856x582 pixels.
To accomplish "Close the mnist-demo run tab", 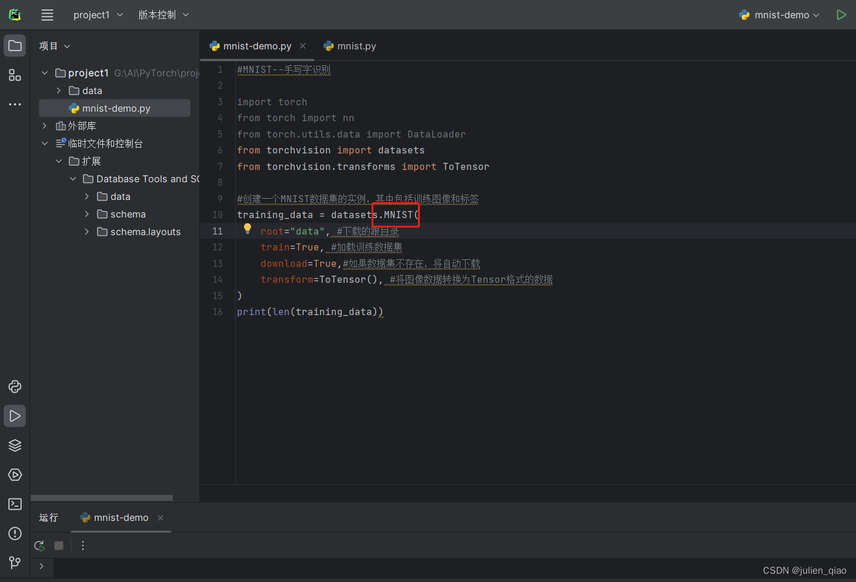I will 160,518.
